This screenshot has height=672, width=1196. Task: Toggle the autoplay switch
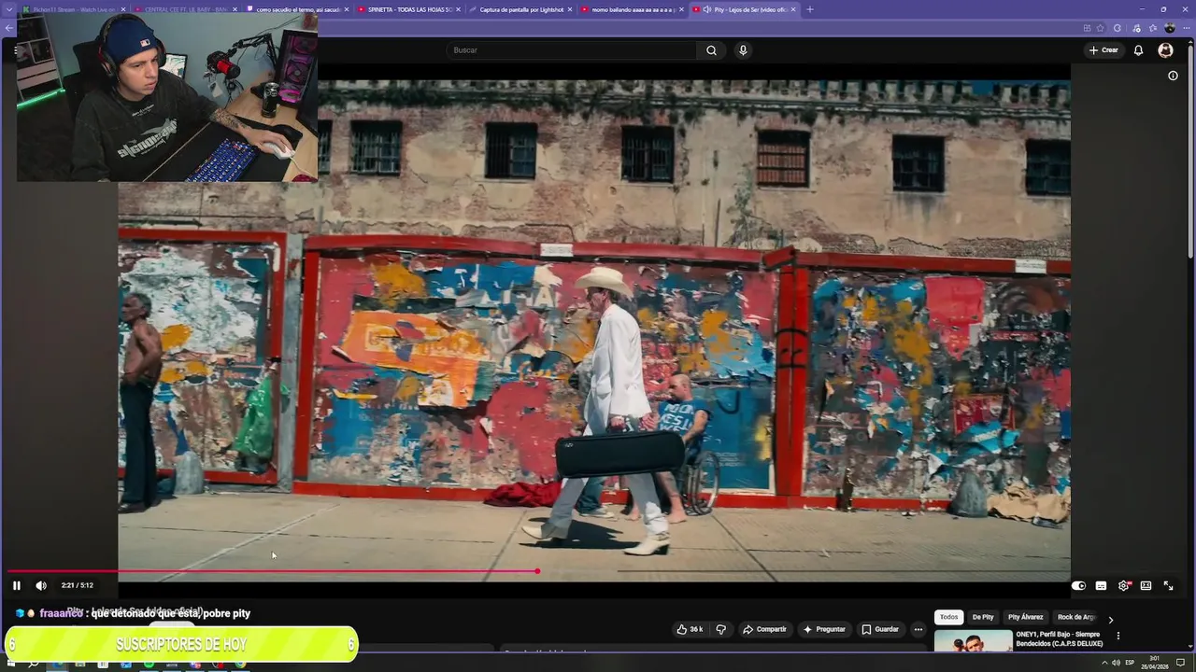click(1078, 585)
